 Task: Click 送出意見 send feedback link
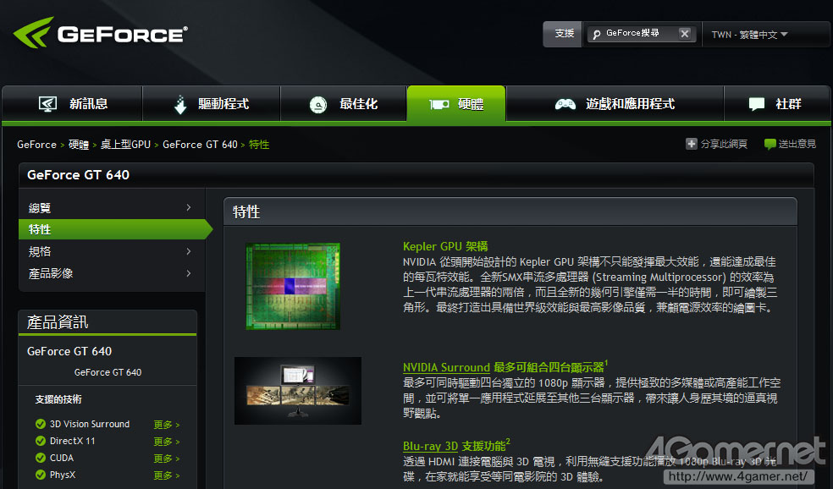click(x=797, y=144)
